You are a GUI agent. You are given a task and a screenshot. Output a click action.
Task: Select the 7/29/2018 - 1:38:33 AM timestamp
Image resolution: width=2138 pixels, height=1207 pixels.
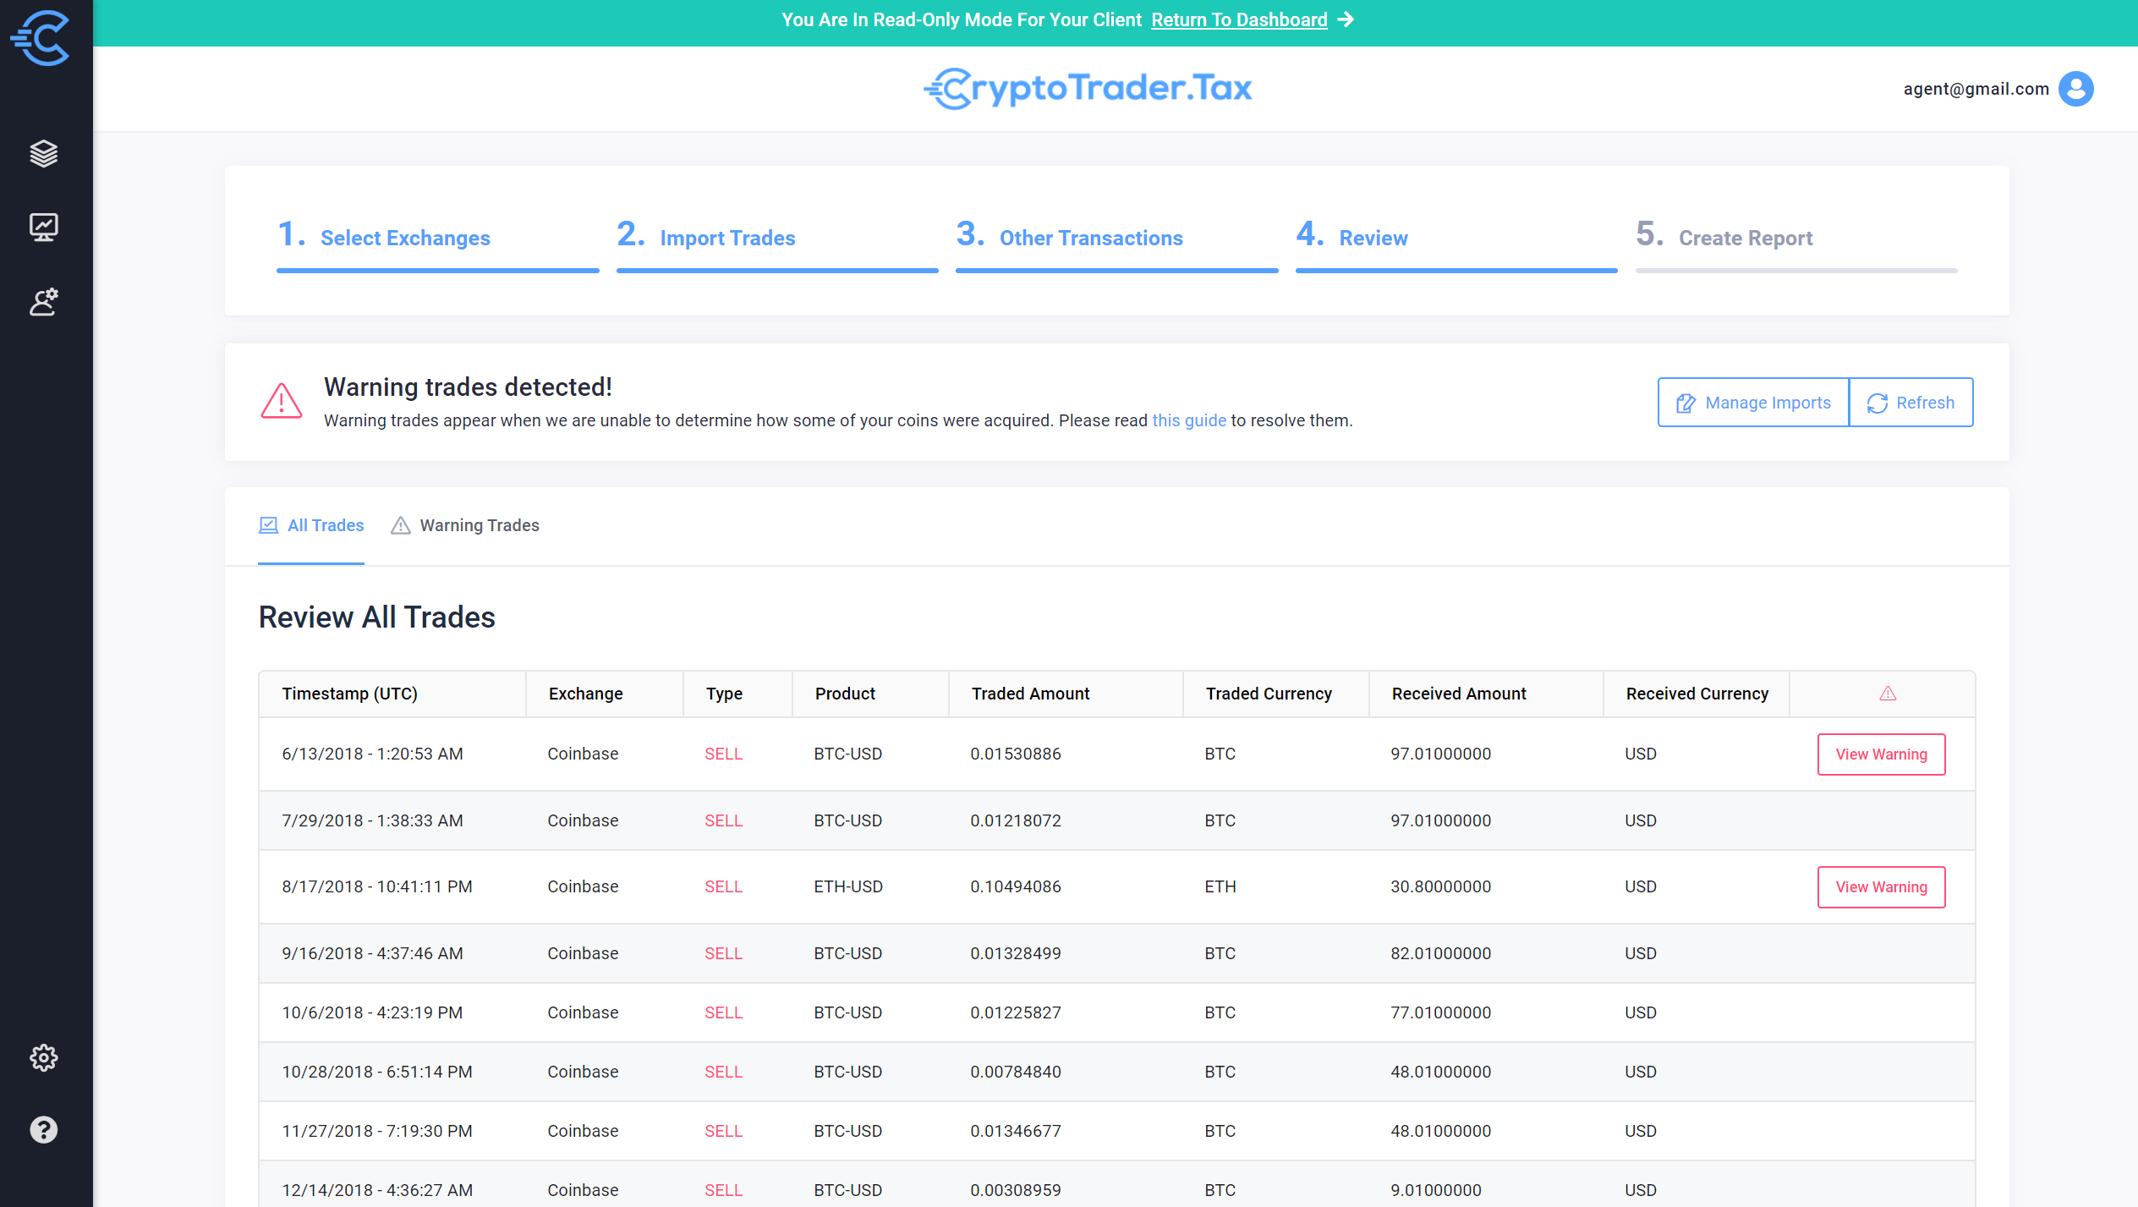[x=372, y=820]
